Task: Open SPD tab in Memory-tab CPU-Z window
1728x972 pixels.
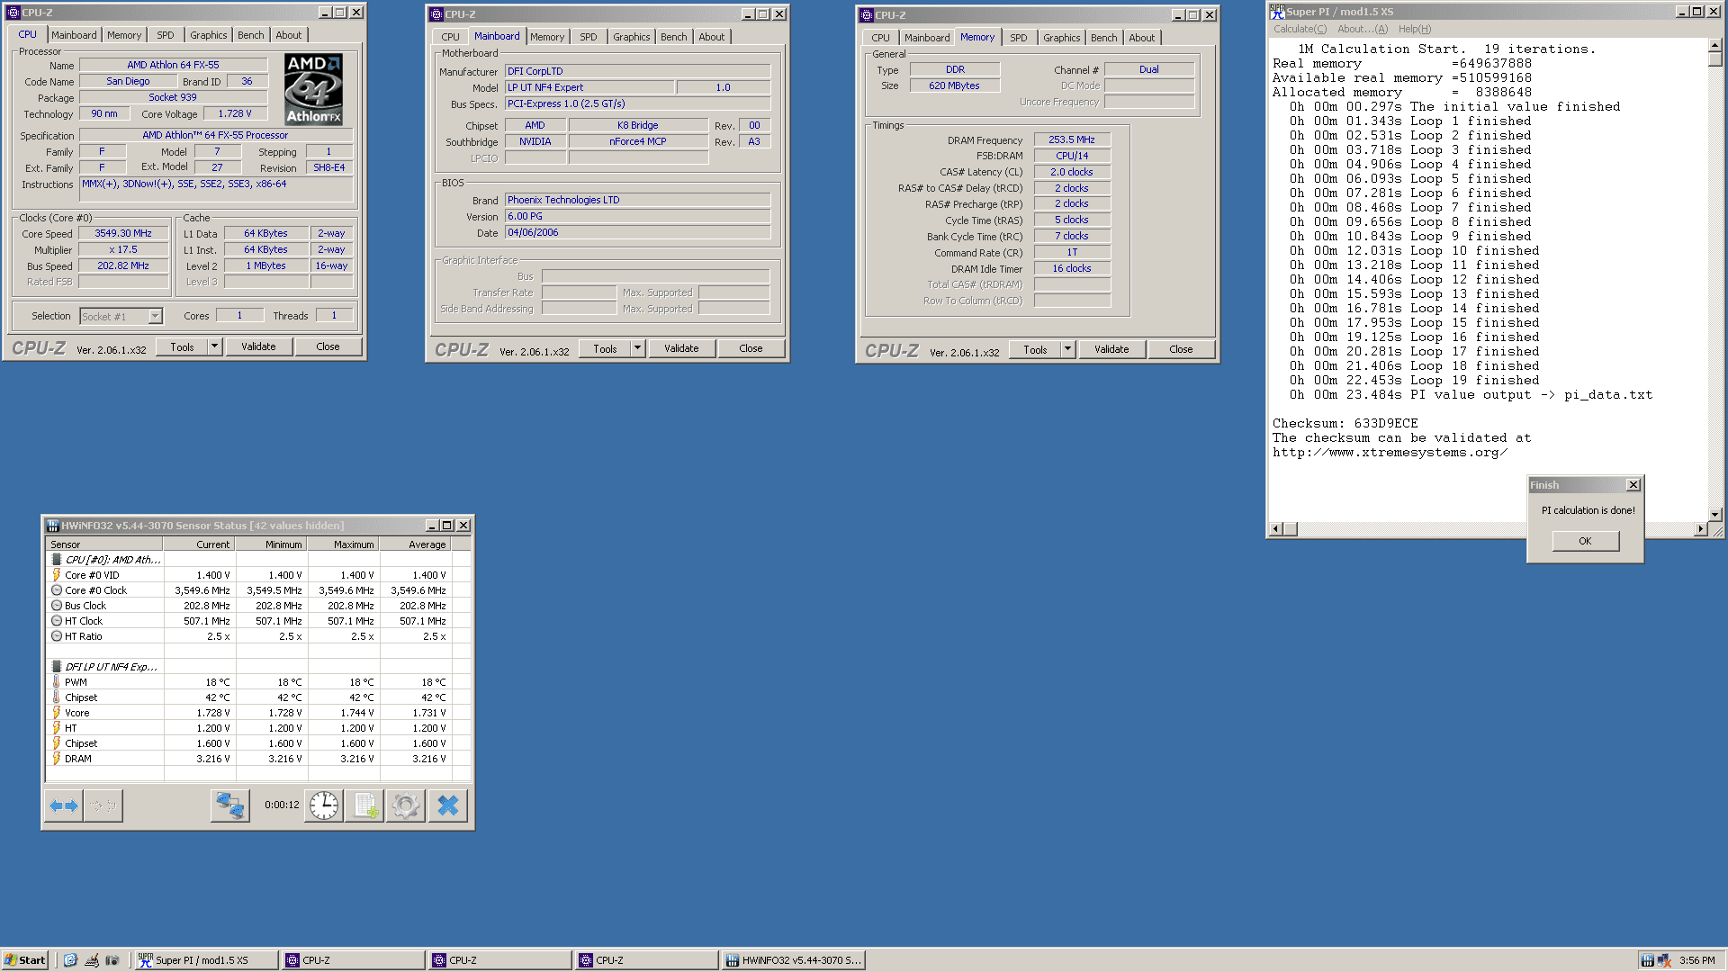Action: tap(1019, 38)
